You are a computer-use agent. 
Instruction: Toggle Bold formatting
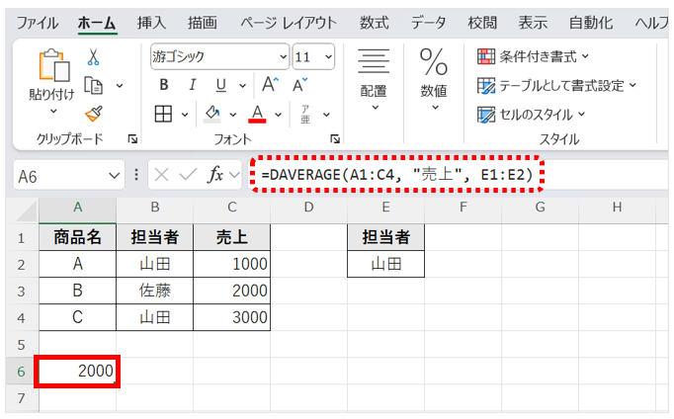(x=164, y=85)
